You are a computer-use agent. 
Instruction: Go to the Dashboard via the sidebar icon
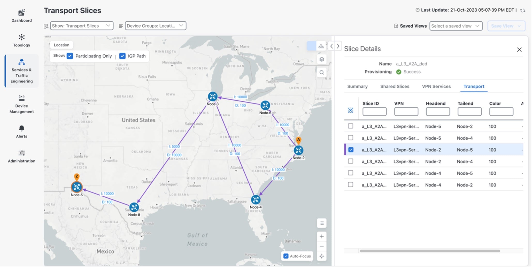click(21, 15)
